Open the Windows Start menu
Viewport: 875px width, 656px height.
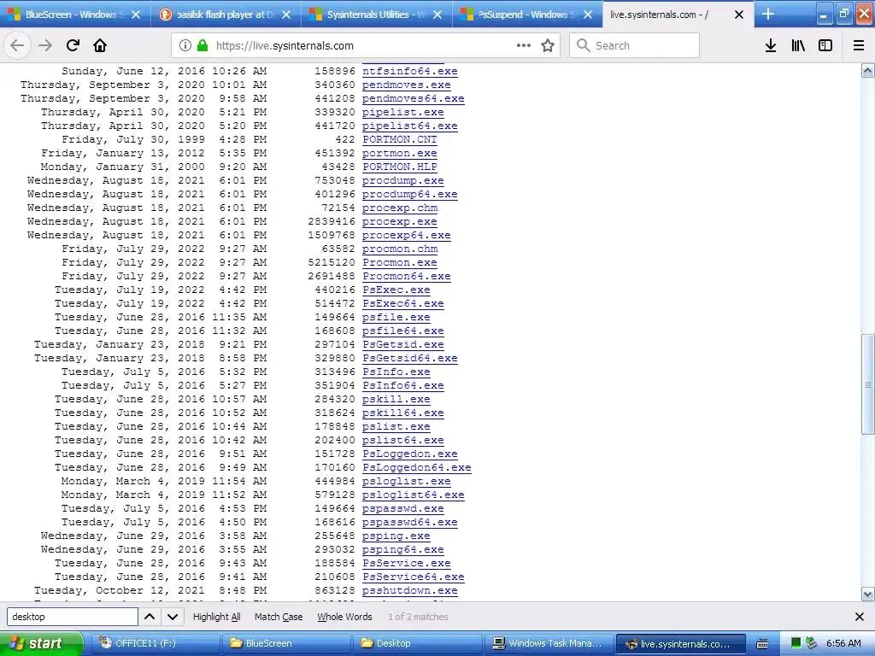pos(40,643)
